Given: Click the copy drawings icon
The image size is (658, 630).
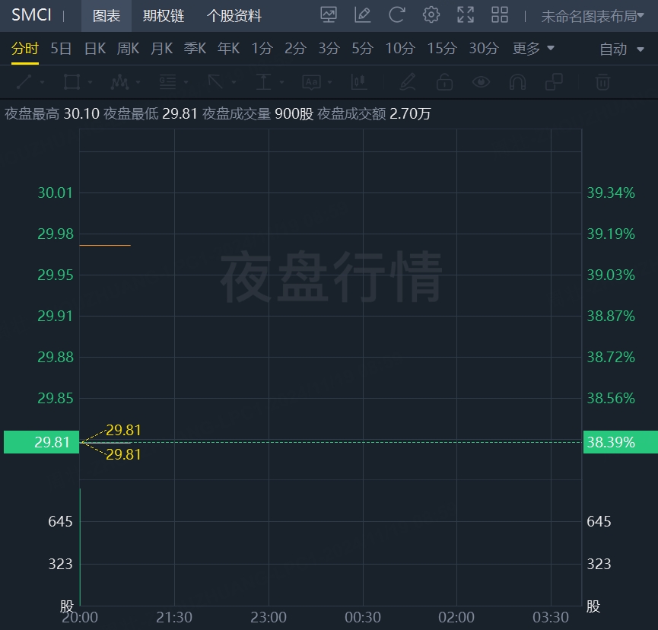Looking at the screenshot, I should 554,82.
